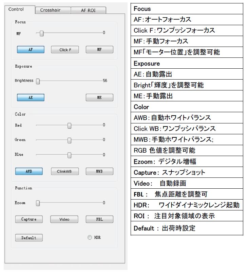Click the "RGB 色値を調整可能" row
Image resolution: width=248 pixels, height=274 pixels.
tap(187, 151)
